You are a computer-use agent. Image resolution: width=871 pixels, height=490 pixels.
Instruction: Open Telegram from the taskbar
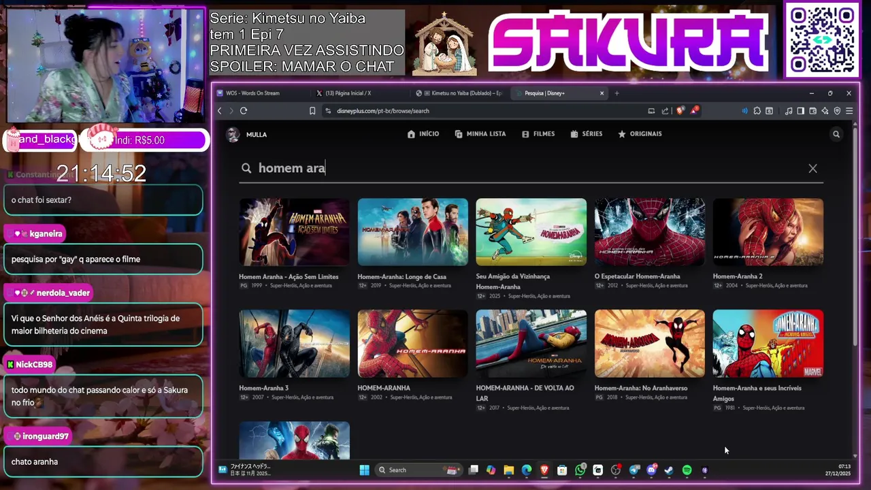[x=634, y=470]
